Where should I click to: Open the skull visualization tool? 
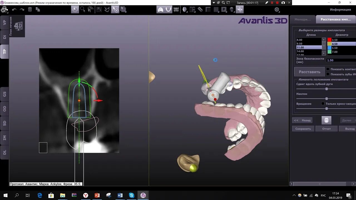[x=232, y=9]
